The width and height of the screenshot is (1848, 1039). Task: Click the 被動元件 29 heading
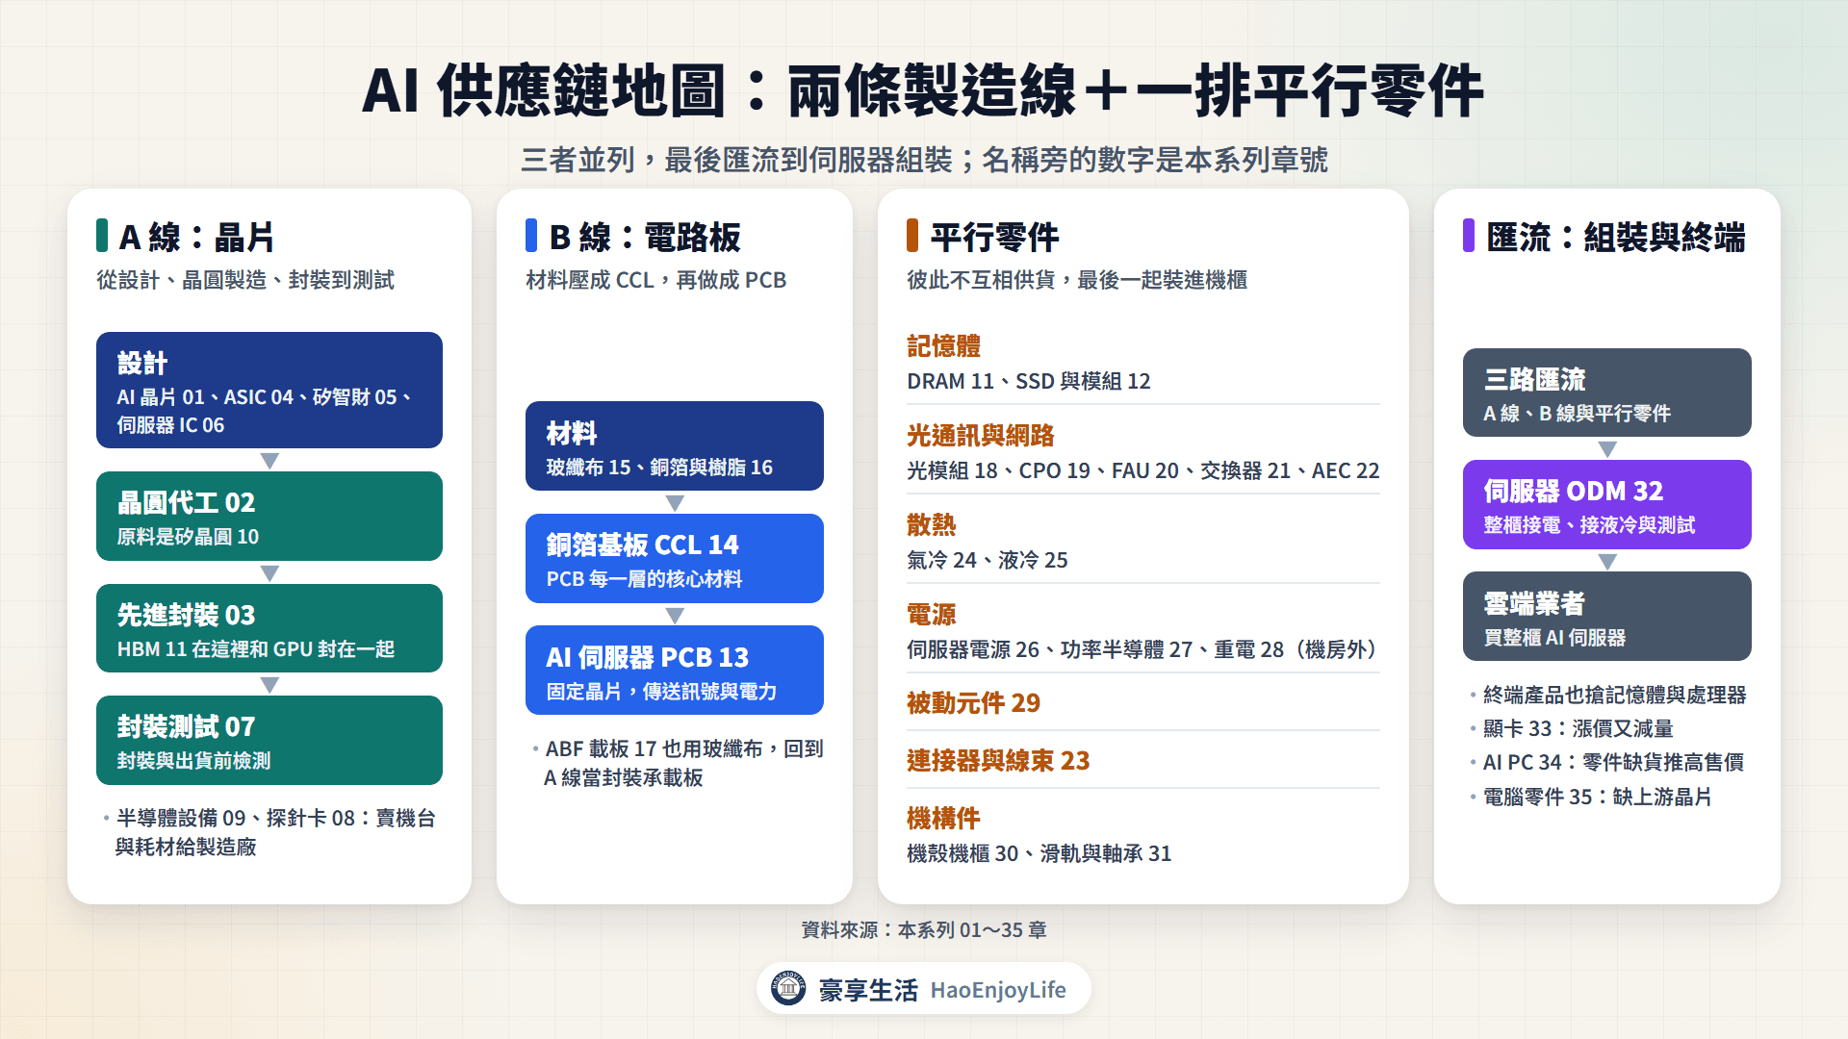coord(973,703)
